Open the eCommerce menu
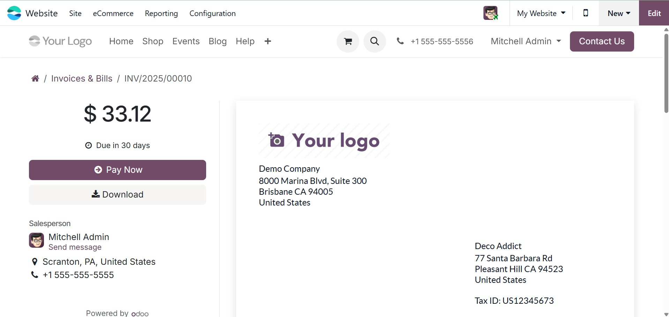The width and height of the screenshot is (669, 317). 113,13
